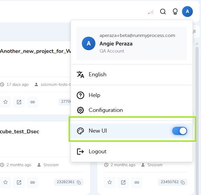Click the list view icon at right edge
201x195 pixels.
coord(194,31)
